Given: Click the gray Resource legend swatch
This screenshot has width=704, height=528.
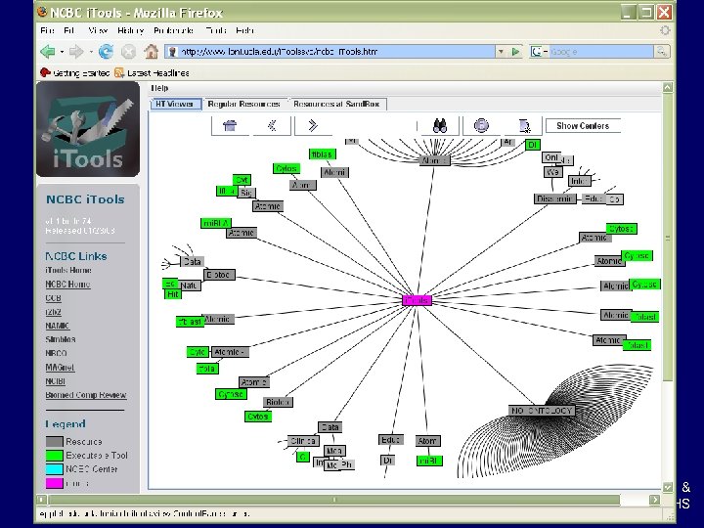Looking at the screenshot, I should pos(55,442).
